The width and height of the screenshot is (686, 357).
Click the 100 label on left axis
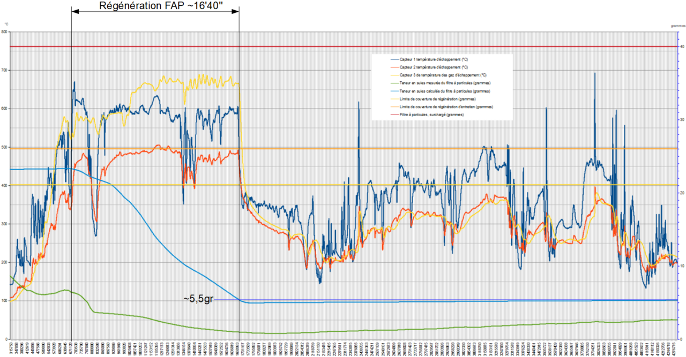5,300
